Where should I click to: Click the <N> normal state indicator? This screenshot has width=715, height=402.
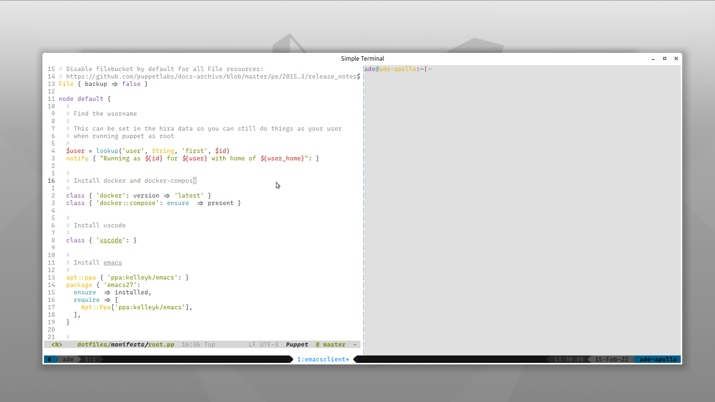point(57,344)
